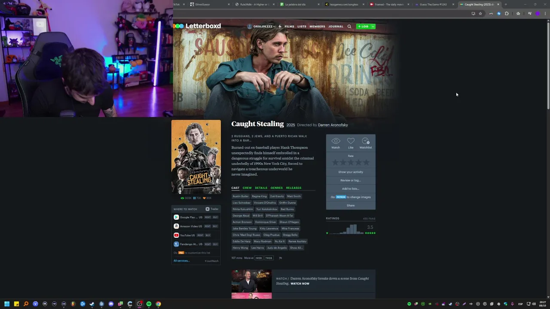550x309 pixels.
Task: Open Bad Bunny cast entry
Action: pos(287,209)
